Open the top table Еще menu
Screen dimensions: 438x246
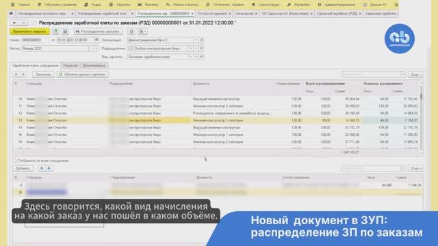click(415, 74)
